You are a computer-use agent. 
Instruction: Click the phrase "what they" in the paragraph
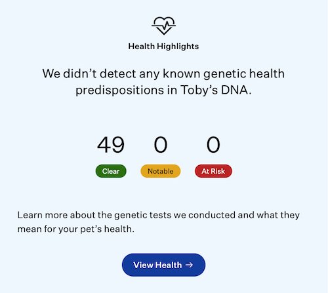(x=278, y=216)
